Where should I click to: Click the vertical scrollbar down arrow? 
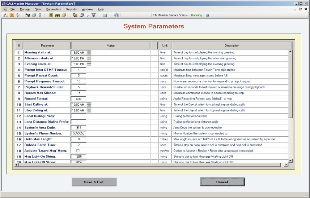(x=290, y=161)
